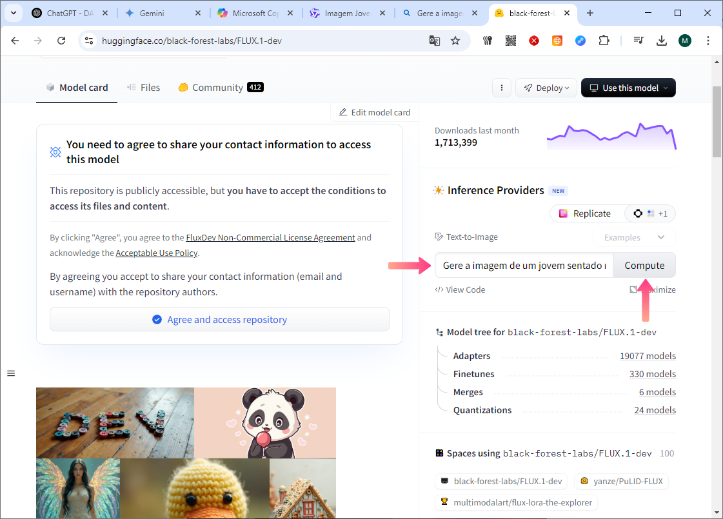Switch to the Files tab
Image resolution: width=723 pixels, height=519 pixels.
pyautogui.click(x=144, y=88)
